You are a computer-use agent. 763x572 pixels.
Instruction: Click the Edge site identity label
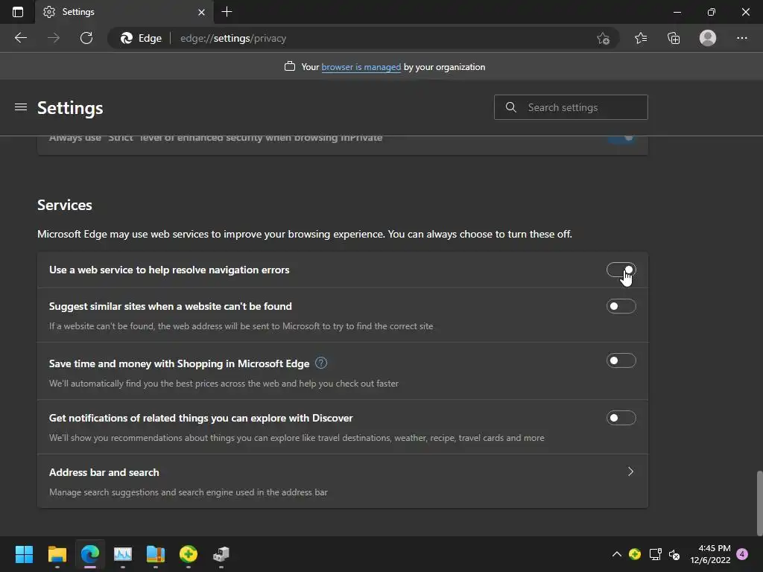[141, 39]
